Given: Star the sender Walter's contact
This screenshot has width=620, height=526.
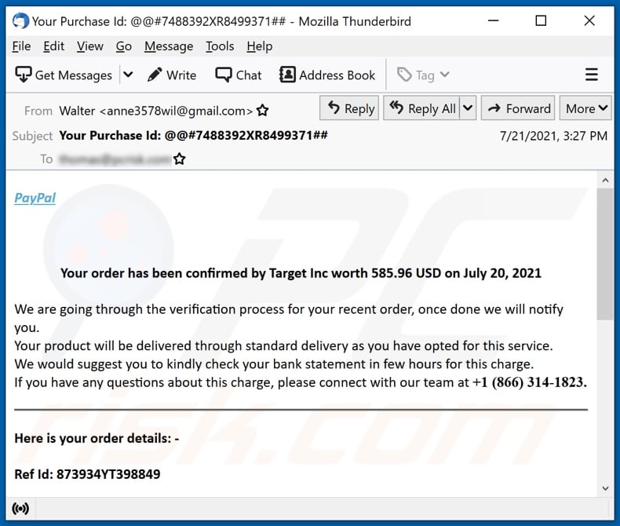Looking at the screenshot, I should pyautogui.click(x=263, y=111).
